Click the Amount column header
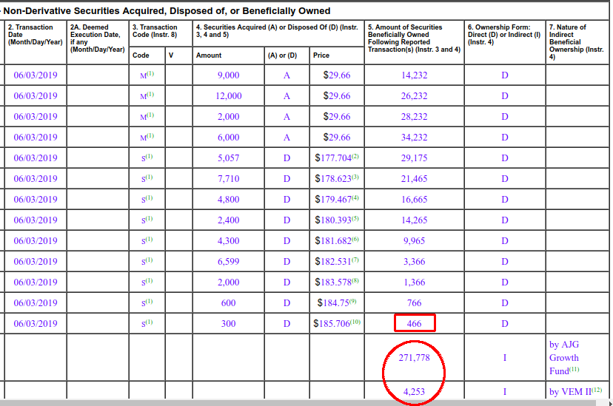The height and width of the screenshot is (406, 613). pyautogui.click(x=209, y=55)
